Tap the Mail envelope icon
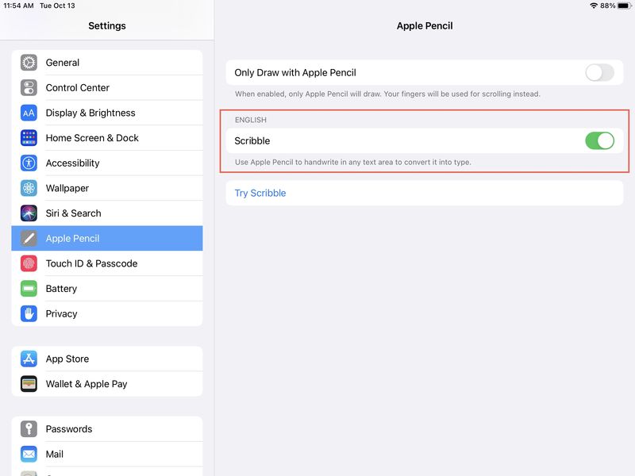 tap(29, 454)
